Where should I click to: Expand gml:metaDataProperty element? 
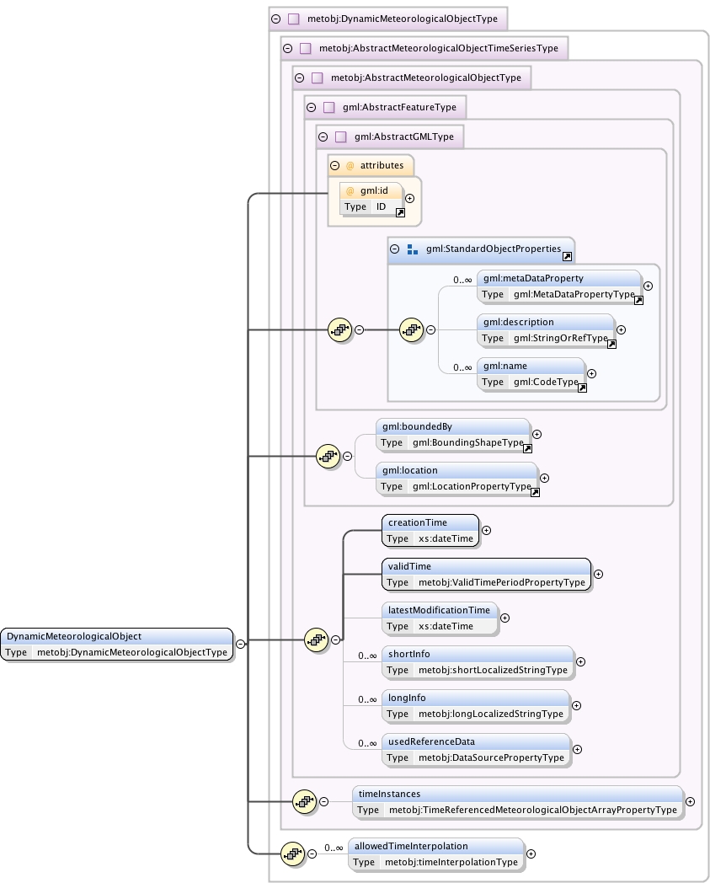[648, 286]
